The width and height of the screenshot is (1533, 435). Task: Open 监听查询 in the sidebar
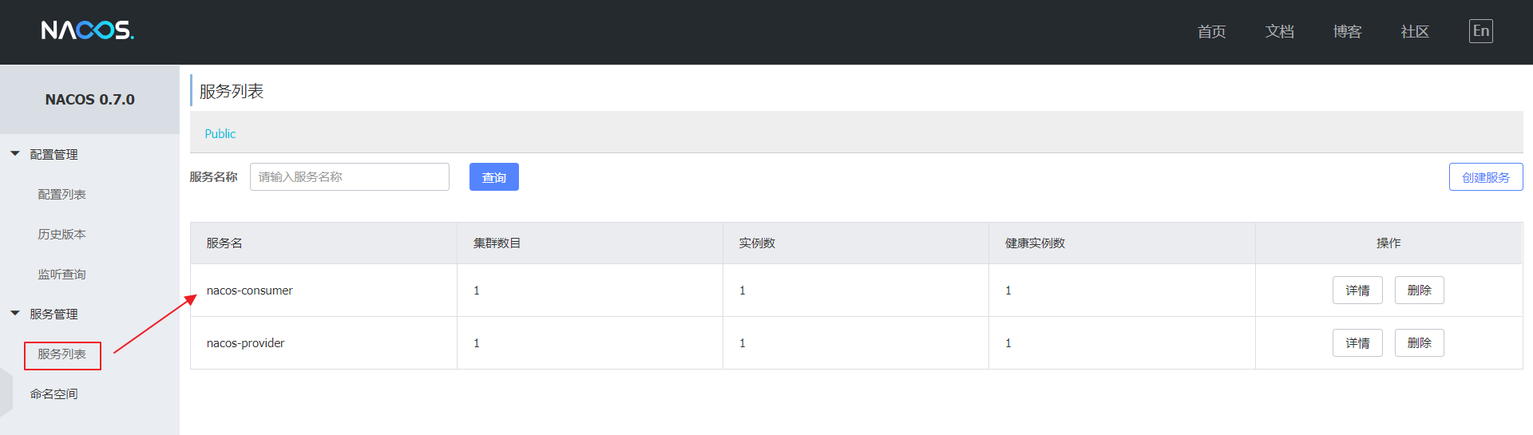coord(61,274)
